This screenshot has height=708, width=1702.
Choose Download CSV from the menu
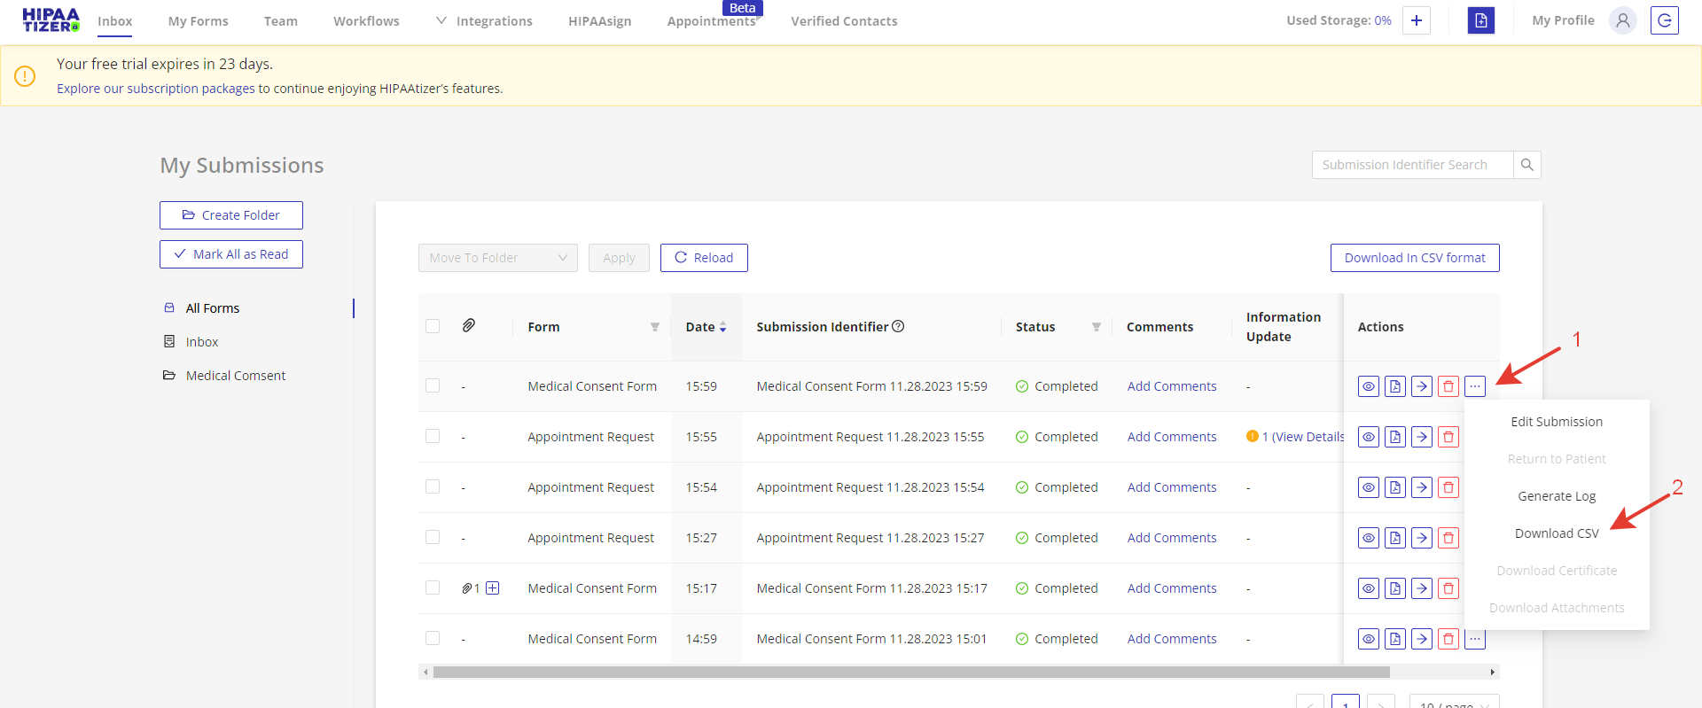click(x=1557, y=533)
